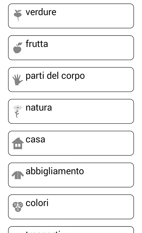This screenshot has width=142, height=233.
Task: Go to the abbigliamento category
Action: [x=71, y=175]
